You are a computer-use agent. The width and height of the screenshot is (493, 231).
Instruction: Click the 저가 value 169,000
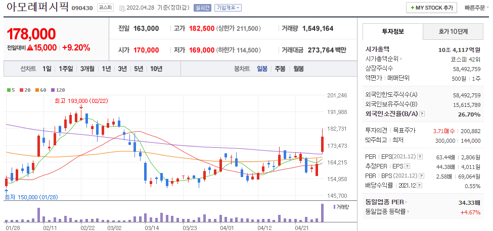(x=202, y=50)
